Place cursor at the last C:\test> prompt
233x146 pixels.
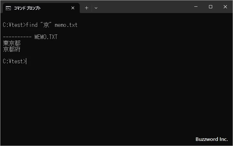pos(14,61)
